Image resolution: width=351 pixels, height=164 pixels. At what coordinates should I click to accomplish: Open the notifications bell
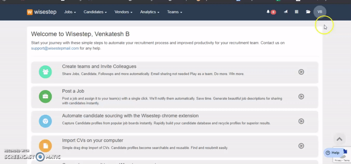tap(268, 12)
